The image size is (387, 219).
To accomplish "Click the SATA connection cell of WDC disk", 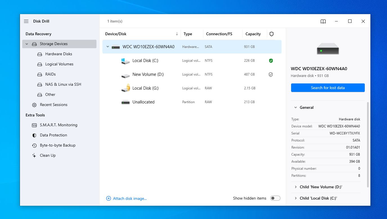I will (208, 47).
